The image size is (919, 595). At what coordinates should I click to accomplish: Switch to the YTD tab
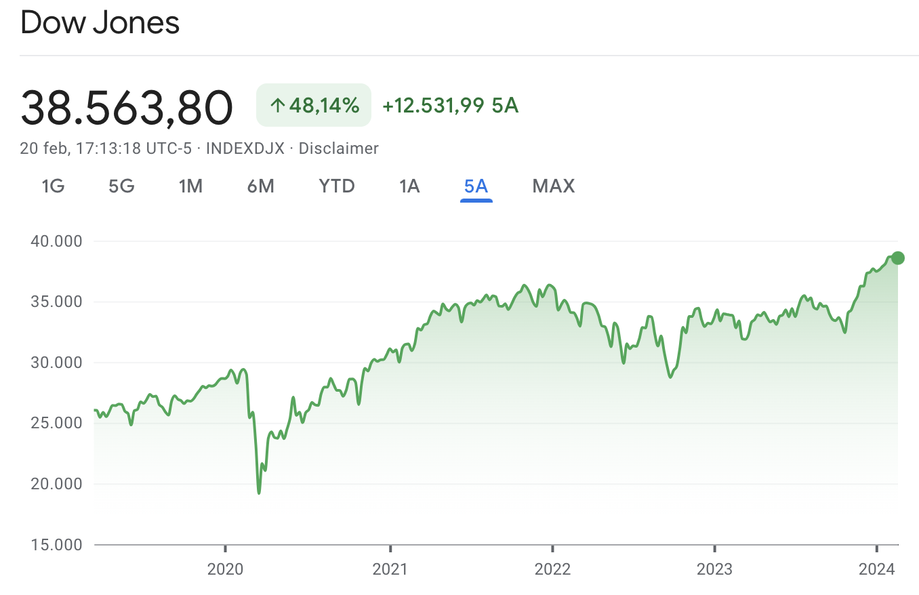click(337, 186)
